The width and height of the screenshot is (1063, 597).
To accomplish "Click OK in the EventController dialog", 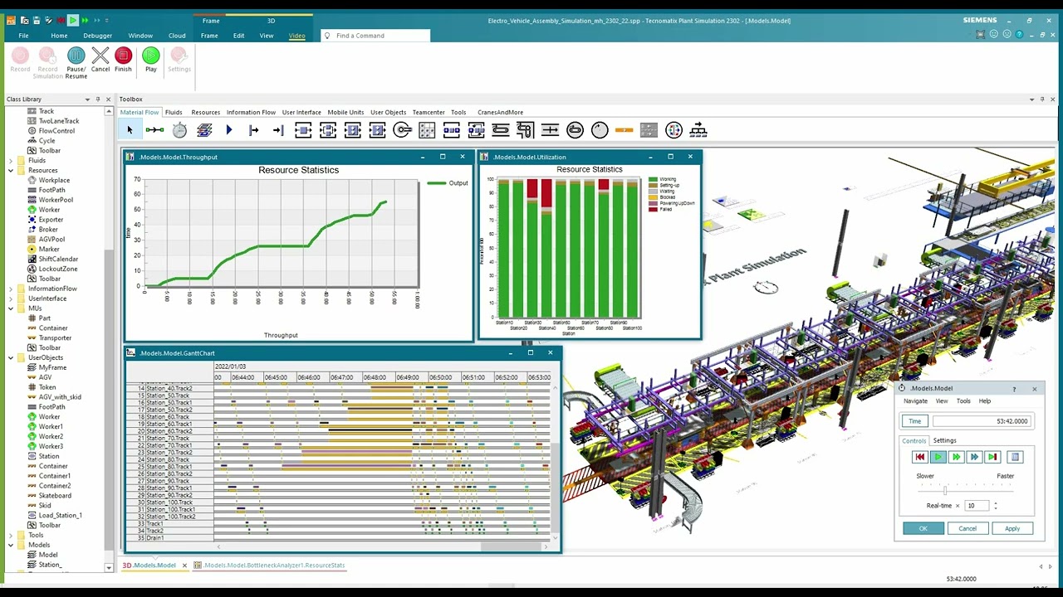I will [923, 528].
